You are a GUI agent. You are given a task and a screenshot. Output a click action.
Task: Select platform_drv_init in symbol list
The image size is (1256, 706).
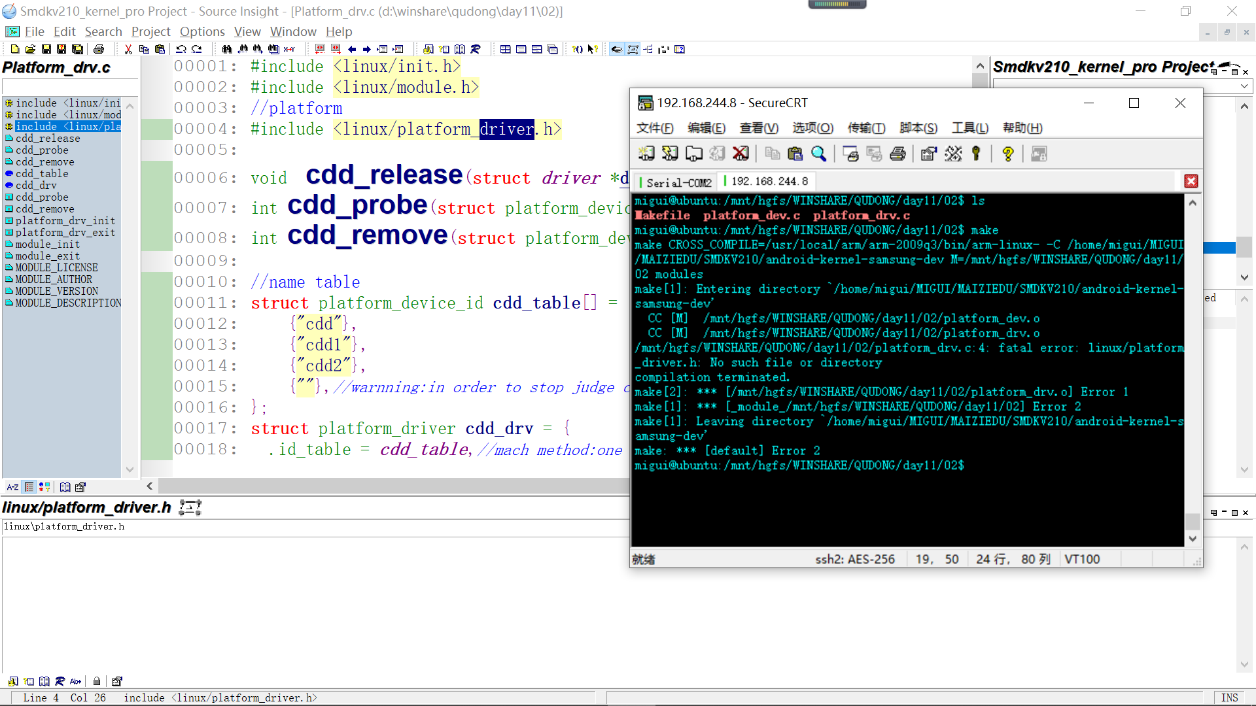coord(65,221)
